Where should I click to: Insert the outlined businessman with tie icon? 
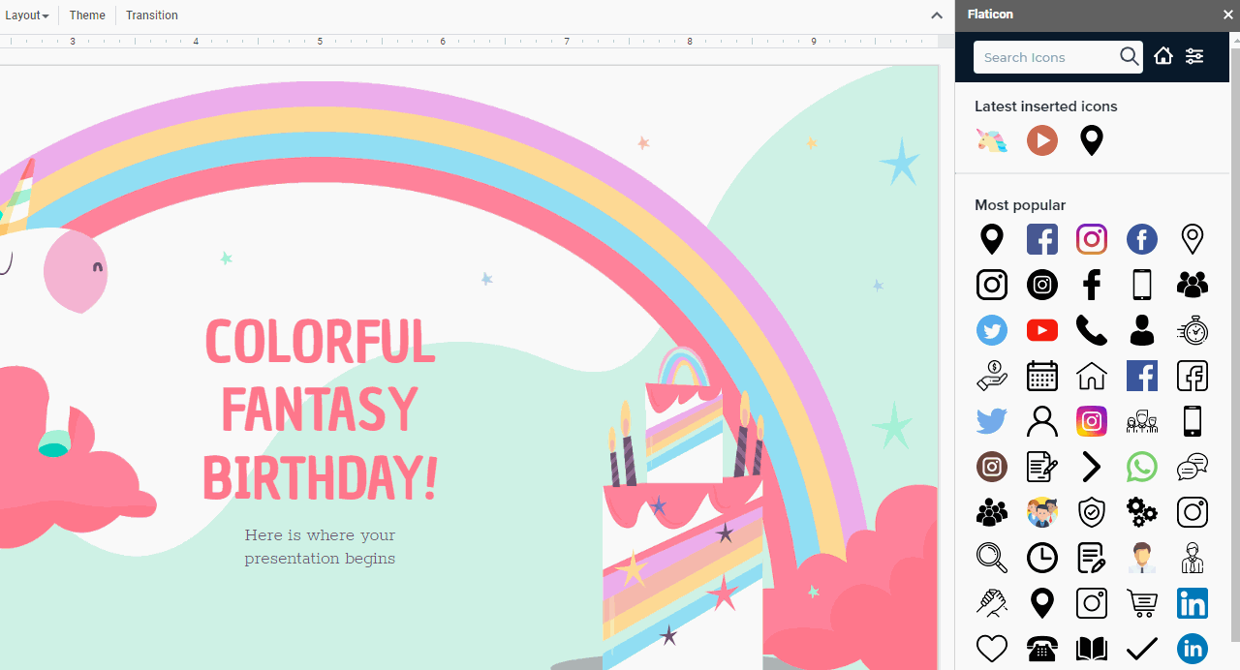click(1193, 558)
